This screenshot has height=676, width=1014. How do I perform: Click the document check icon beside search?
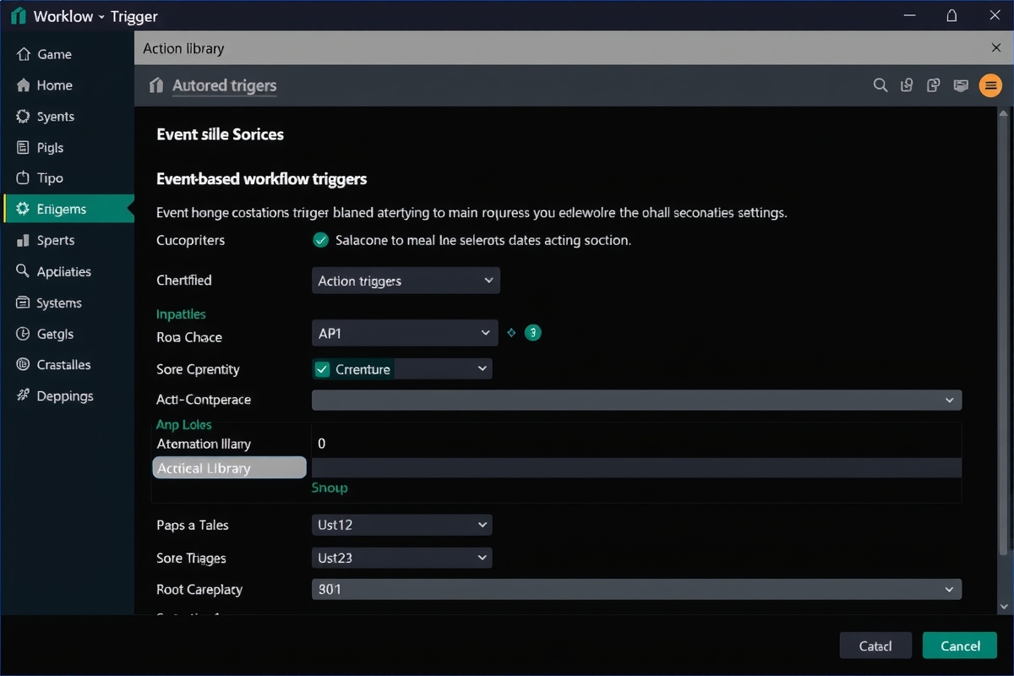tap(907, 85)
